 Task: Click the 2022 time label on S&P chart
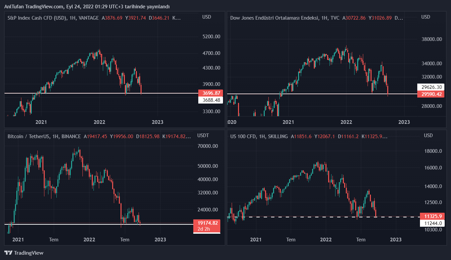click(99, 122)
